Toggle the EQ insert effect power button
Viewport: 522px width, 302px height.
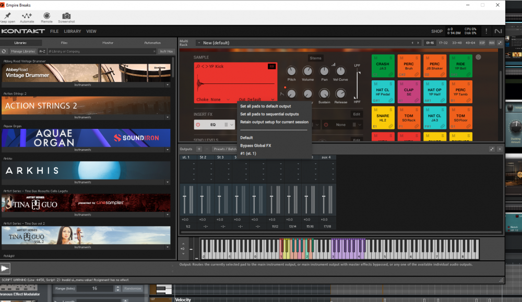[198, 125]
